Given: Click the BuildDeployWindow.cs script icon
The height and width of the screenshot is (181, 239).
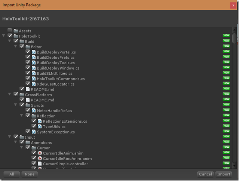Looking at the screenshot, I should pyautogui.click(x=34, y=68).
